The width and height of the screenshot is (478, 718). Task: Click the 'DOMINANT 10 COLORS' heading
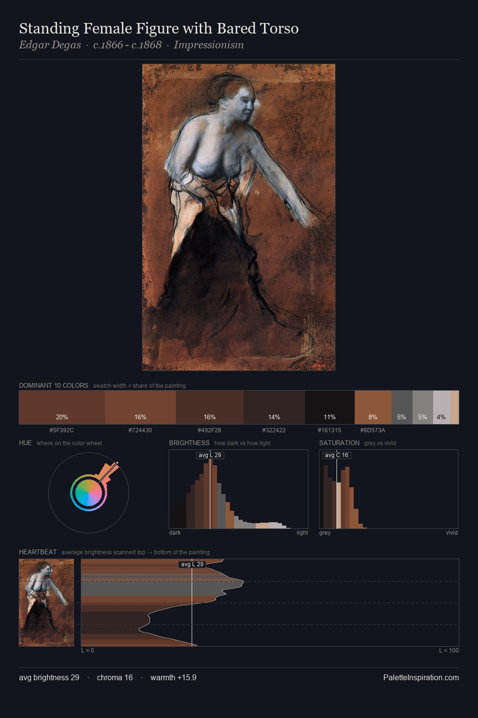point(54,385)
